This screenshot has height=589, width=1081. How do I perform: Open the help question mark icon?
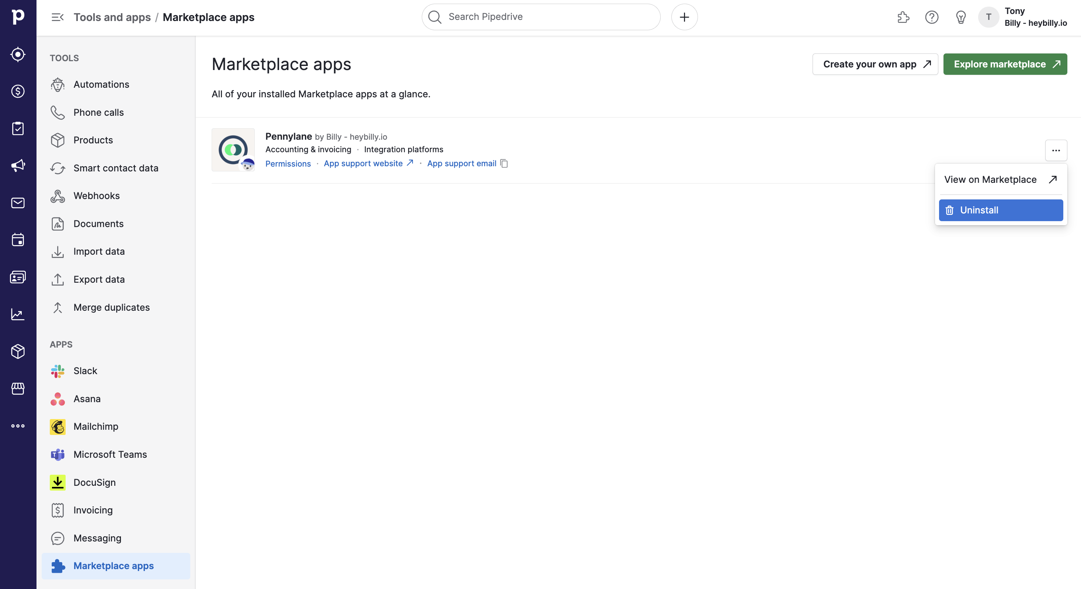pyautogui.click(x=932, y=17)
